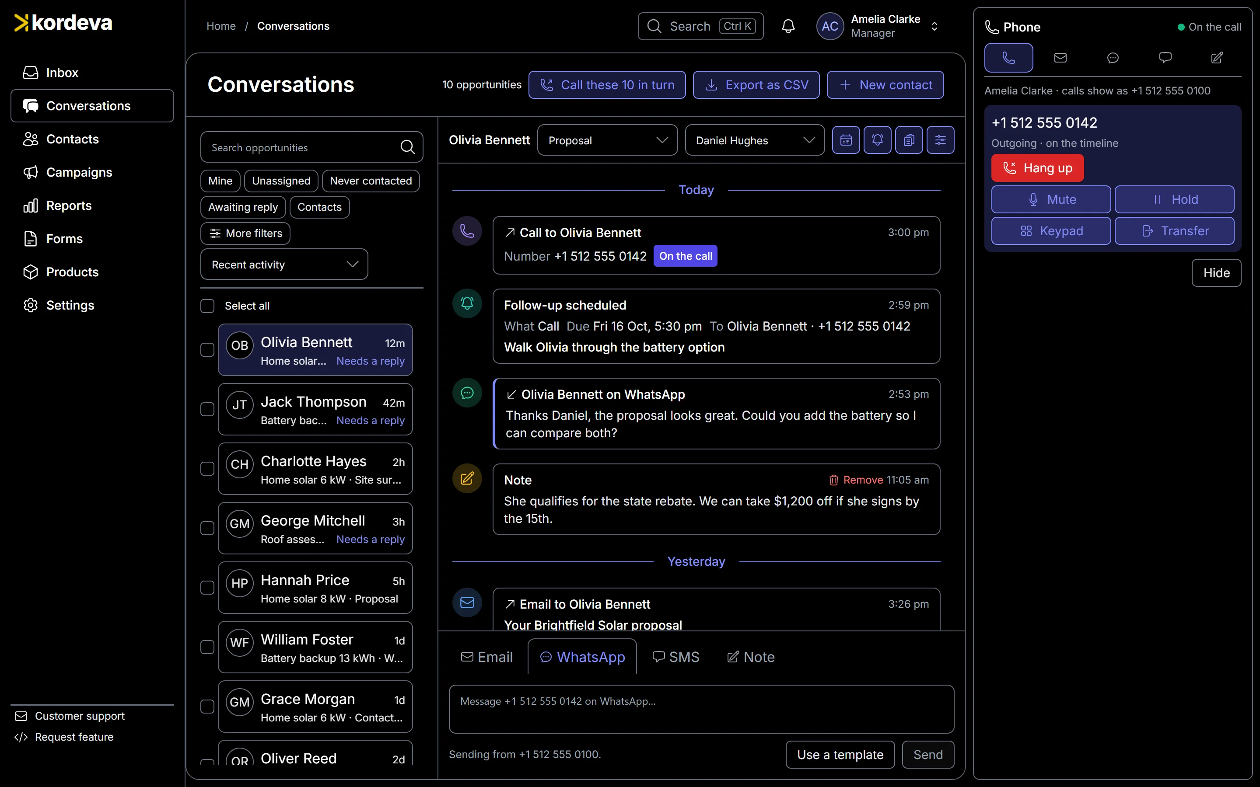Open the notifications bell in header

[x=788, y=26]
